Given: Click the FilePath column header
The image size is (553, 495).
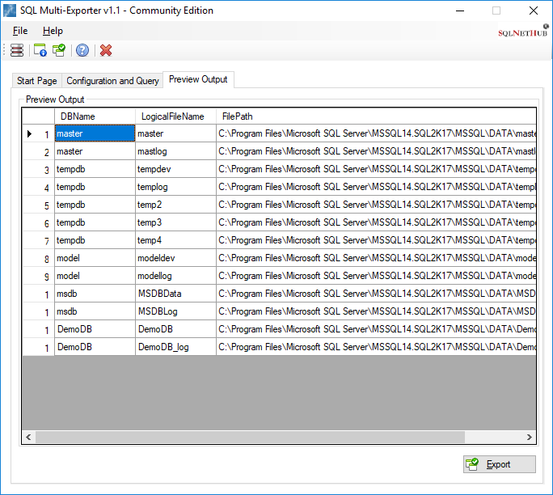Looking at the screenshot, I should click(x=376, y=116).
